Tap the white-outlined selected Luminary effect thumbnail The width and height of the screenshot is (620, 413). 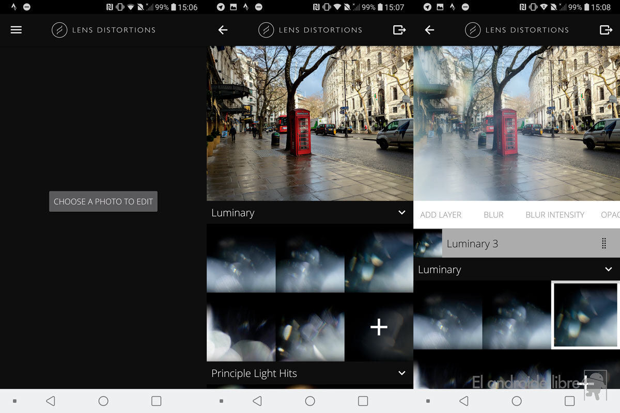tap(585, 315)
